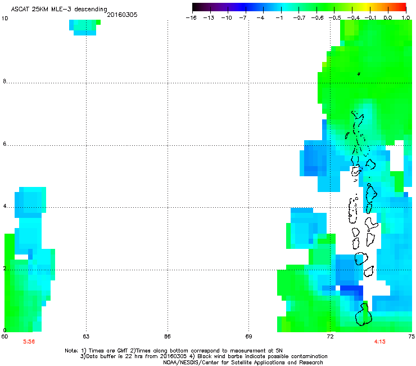Image resolution: width=416 pixels, height=366 pixels.
Task: Click the "-13" color scale label
Action: coord(209,18)
